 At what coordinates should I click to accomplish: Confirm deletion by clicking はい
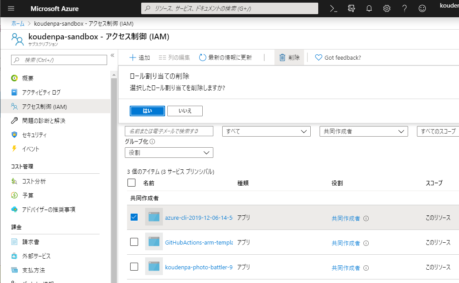(147, 111)
